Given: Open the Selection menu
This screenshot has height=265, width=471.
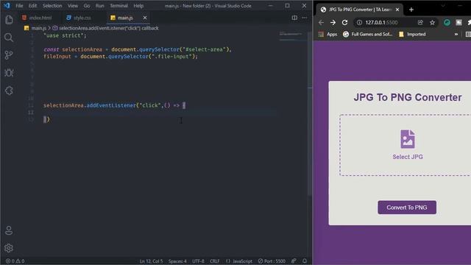Looking at the screenshot, I should tap(52, 6).
